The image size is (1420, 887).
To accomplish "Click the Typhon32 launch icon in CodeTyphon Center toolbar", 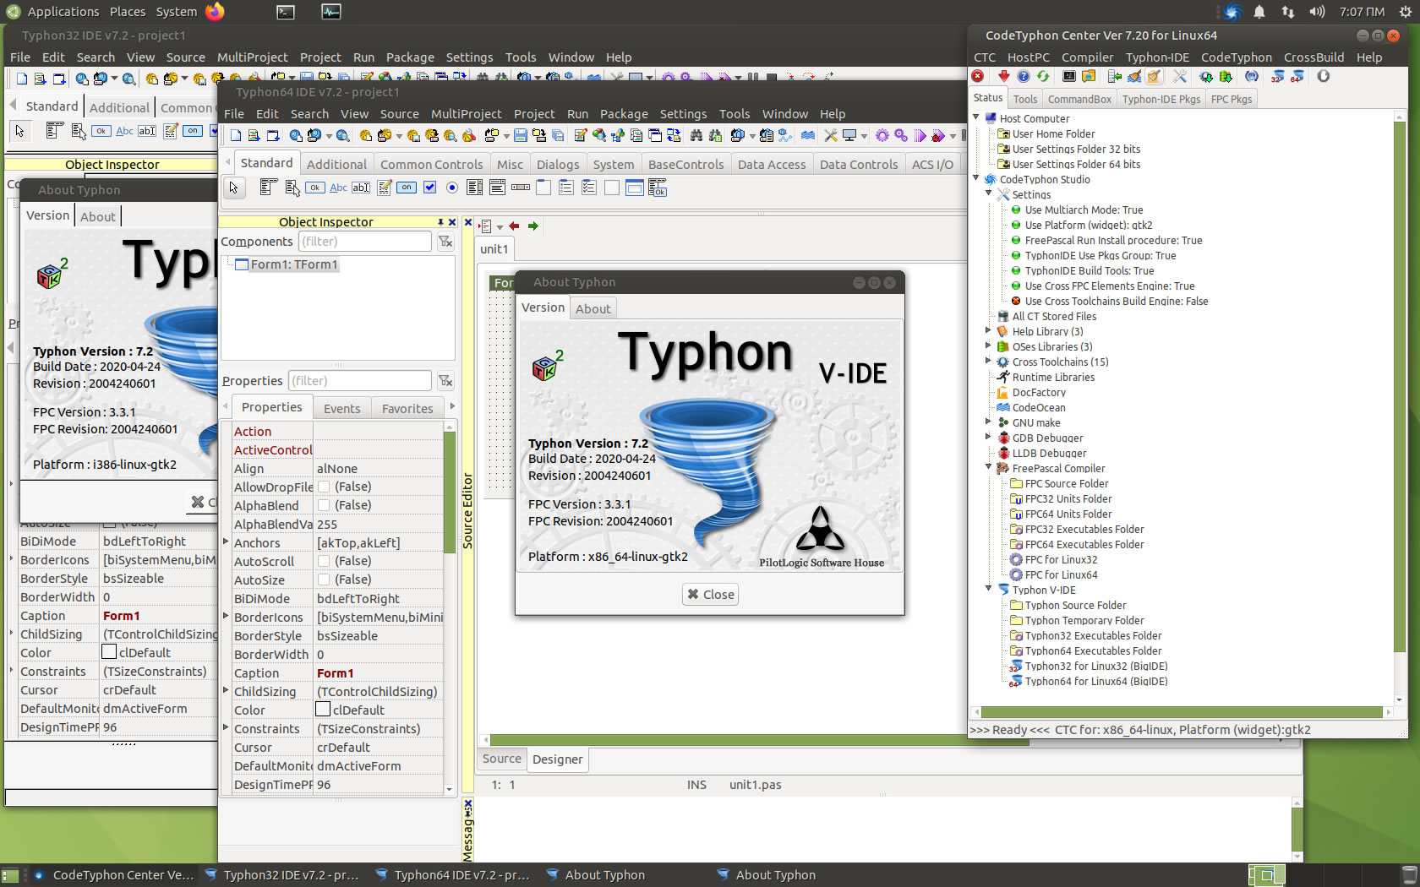I will 1277,77.
